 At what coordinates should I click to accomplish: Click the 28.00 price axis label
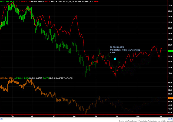coord(170,17)
